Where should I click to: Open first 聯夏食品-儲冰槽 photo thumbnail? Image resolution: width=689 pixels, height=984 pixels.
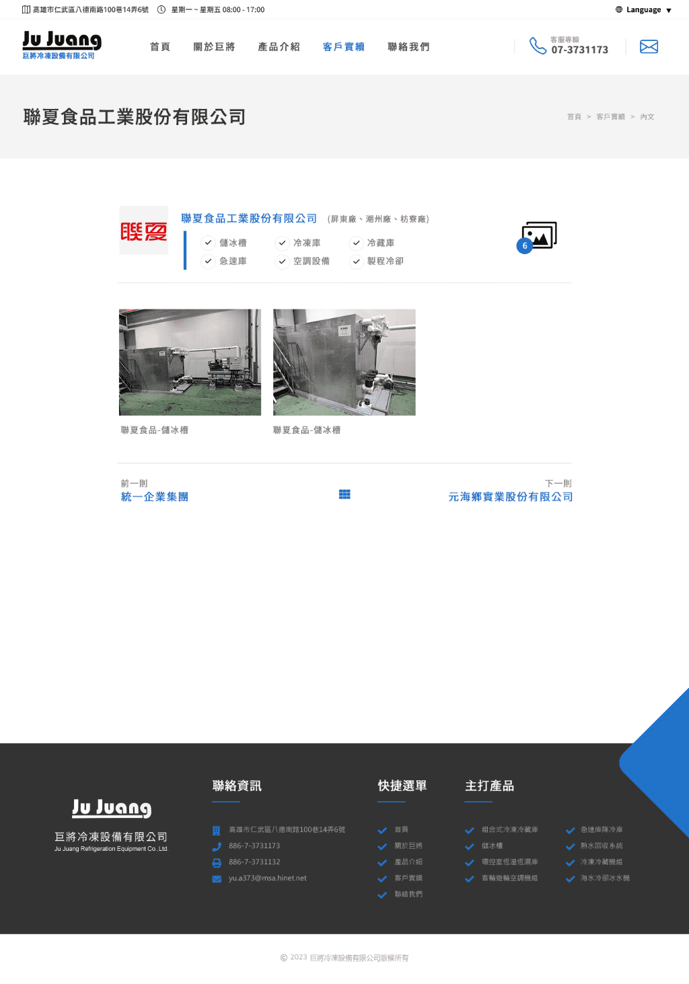190,362
